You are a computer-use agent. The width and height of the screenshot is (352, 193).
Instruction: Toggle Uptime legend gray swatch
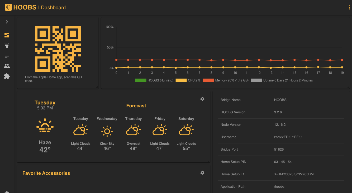pyautogui.click(x=256, y=80)
